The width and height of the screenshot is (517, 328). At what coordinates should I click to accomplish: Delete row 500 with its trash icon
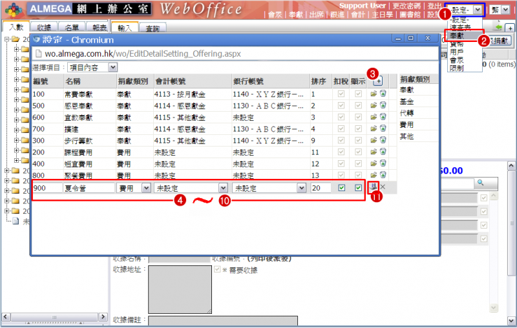[383, 105]
